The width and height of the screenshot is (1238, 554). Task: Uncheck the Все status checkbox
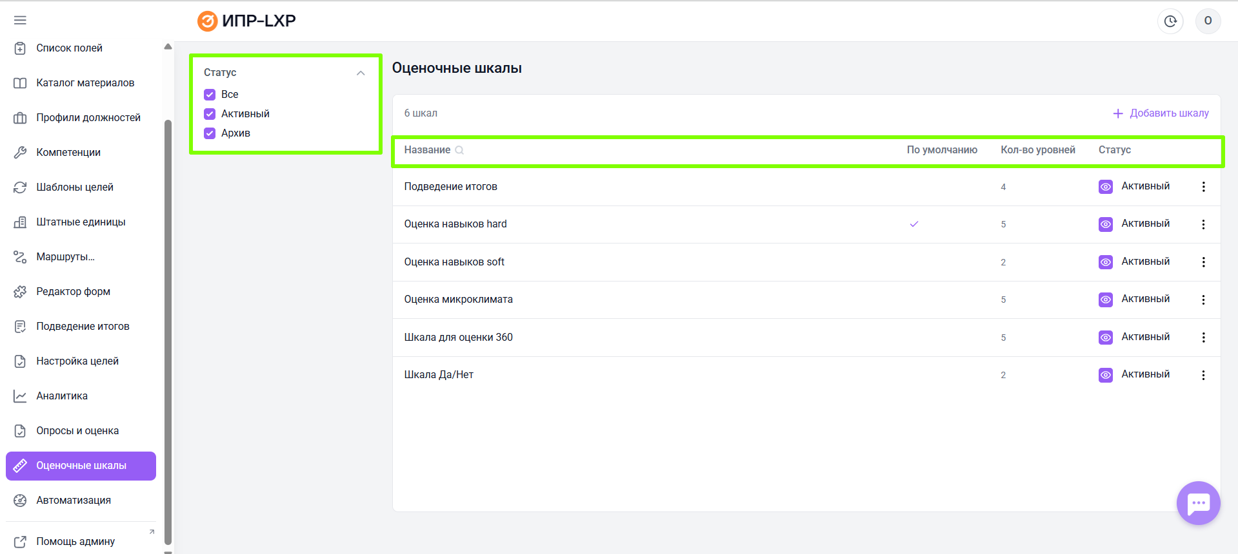point(210,95)
